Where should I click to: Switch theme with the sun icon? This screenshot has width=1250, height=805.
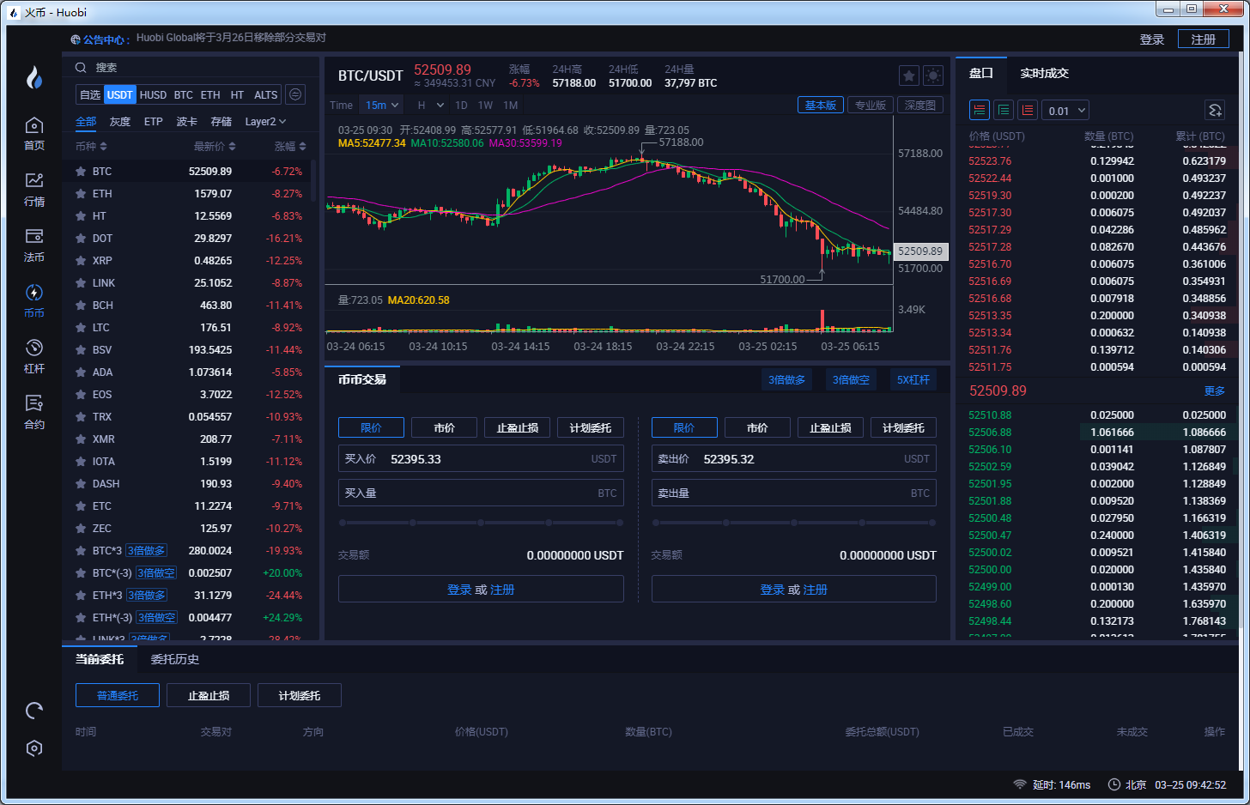click(932, 76)
